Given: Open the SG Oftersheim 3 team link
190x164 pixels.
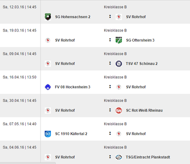Looking at the screenshot, I should [140, 40].
